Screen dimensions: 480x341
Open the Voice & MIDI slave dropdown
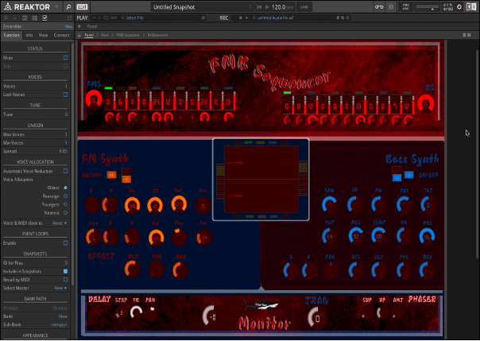tap(60, 223)
